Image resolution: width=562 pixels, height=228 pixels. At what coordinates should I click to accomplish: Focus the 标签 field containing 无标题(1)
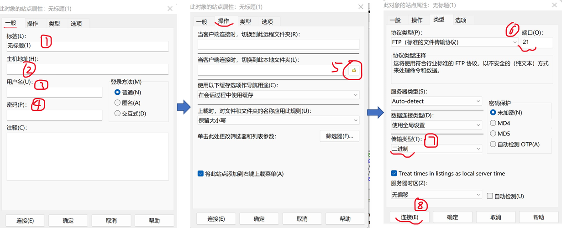click(87, 46)
